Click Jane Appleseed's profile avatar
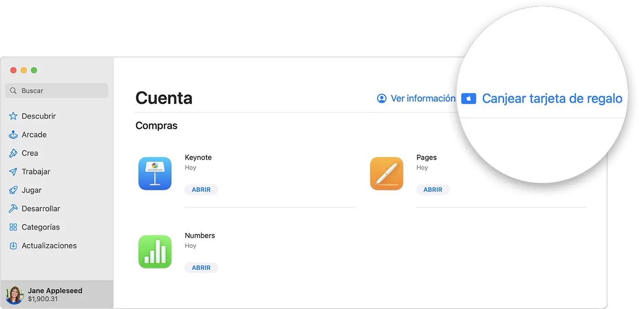The image size is (639, 309). point(14,295)
